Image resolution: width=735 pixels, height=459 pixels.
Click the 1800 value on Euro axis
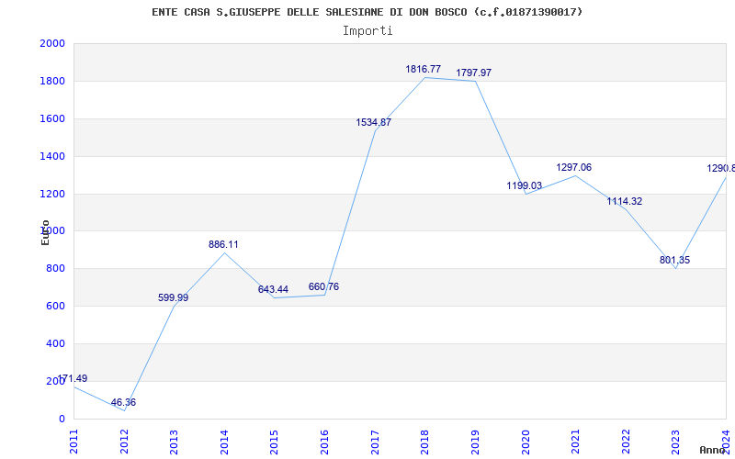click(52, 81)
